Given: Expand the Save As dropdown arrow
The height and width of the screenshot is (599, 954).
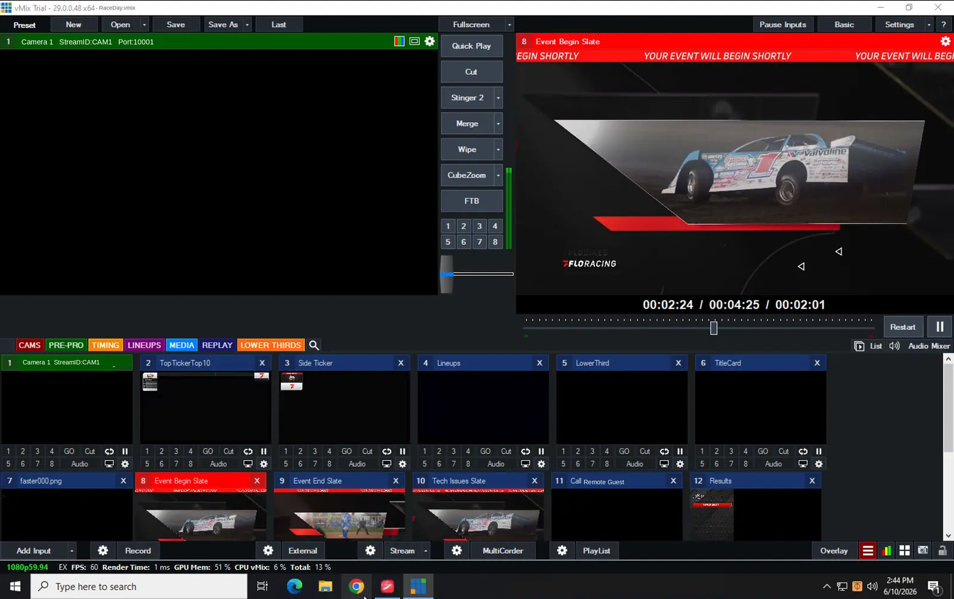Looking at the screenshot, I should [247, 24].
